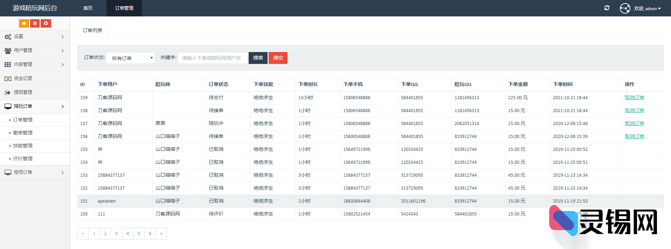Click the red recycle icon button
The image size is (671, 249).
(x=46, y=23)
